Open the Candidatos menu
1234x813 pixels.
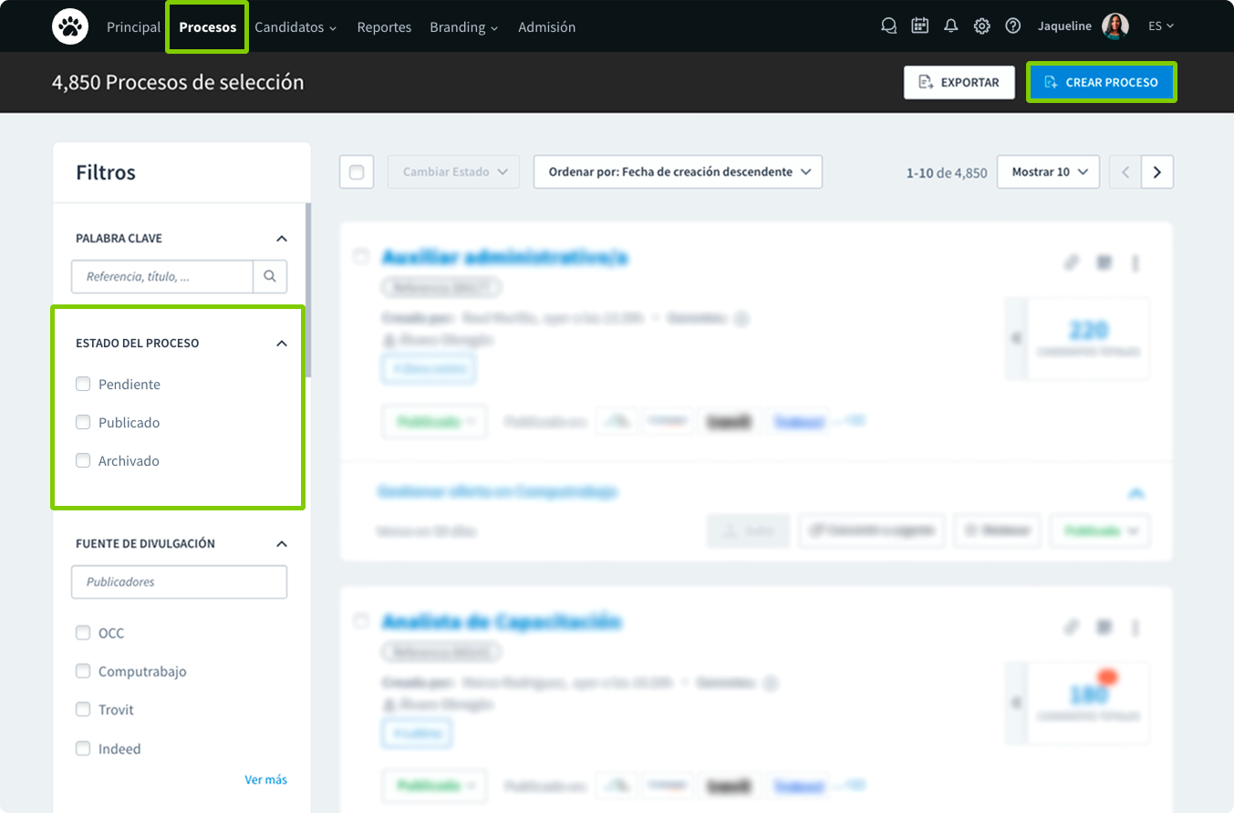[x=296, y=27]
